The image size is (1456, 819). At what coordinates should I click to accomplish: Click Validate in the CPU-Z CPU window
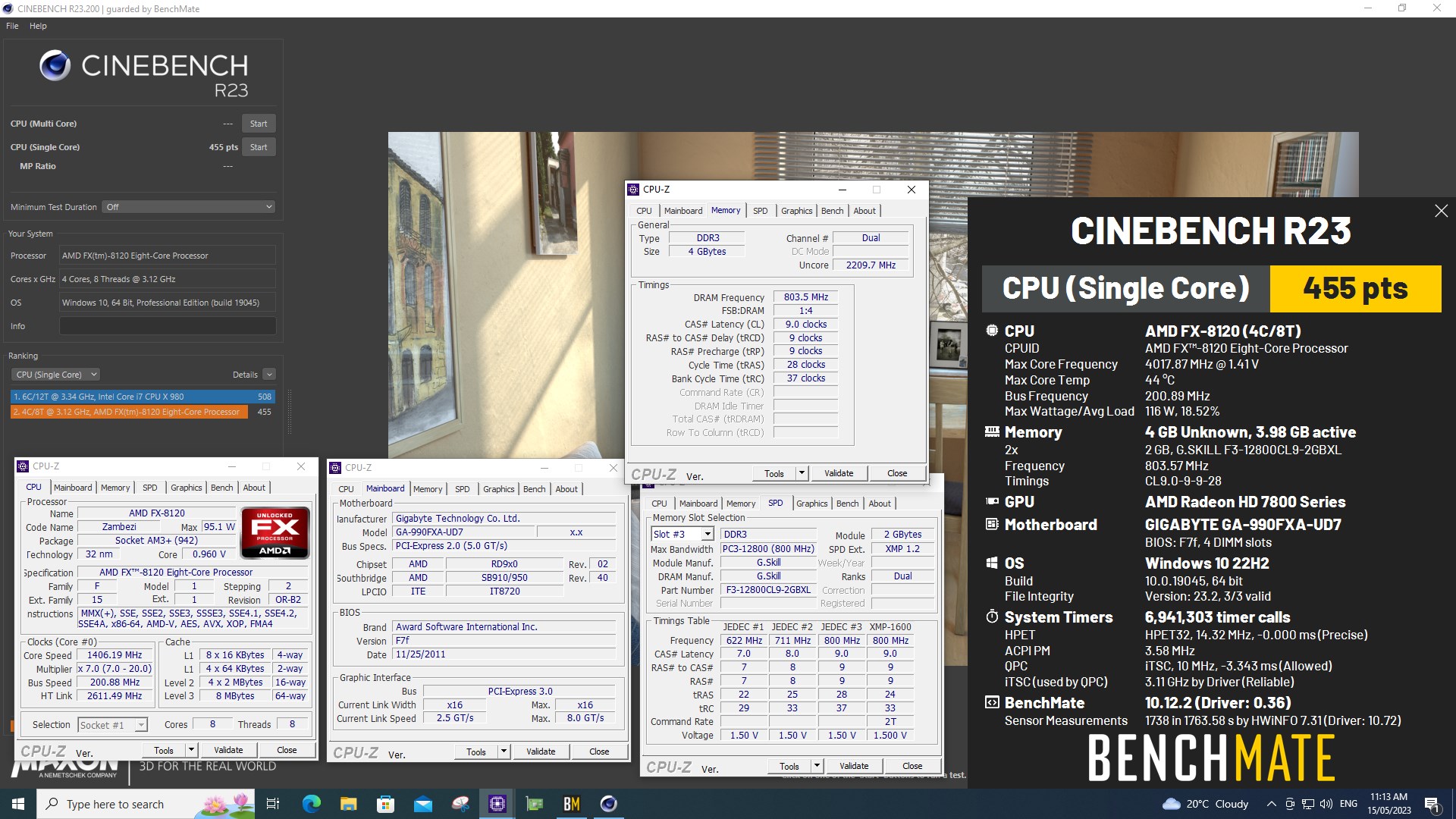tap(228, 750)
